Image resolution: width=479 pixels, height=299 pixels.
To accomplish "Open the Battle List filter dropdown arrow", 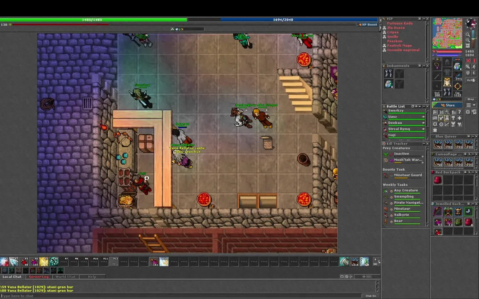I will click(x=420, y=106).
